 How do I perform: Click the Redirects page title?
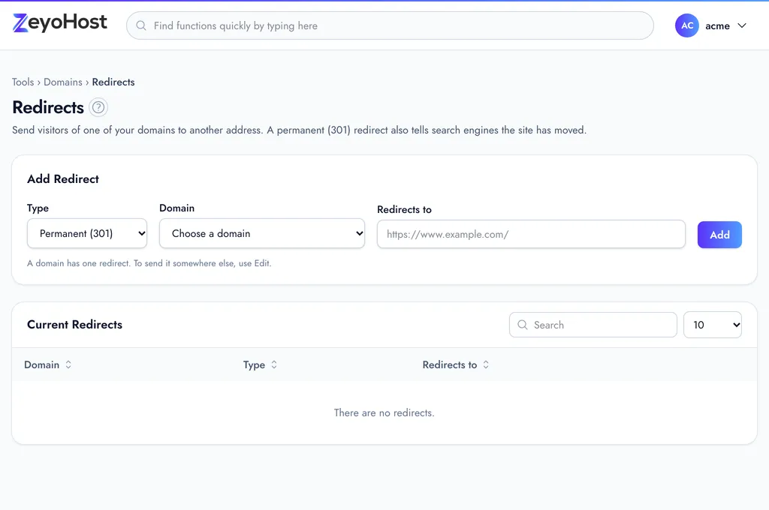pos(48,107)
